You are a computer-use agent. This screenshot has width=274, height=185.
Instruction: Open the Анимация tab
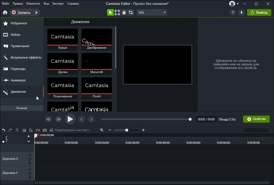[x=22, y=80]
